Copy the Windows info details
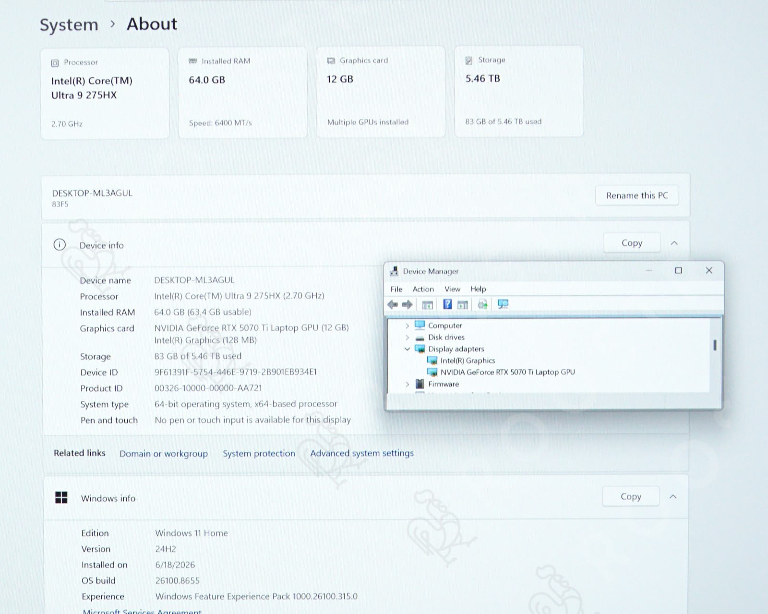 631,496
